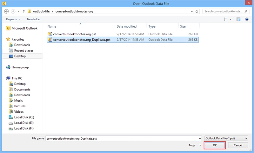Screen dimensions: 254x153
Task: Select This PC in the sidebar
Action: (x=14, y=78)
